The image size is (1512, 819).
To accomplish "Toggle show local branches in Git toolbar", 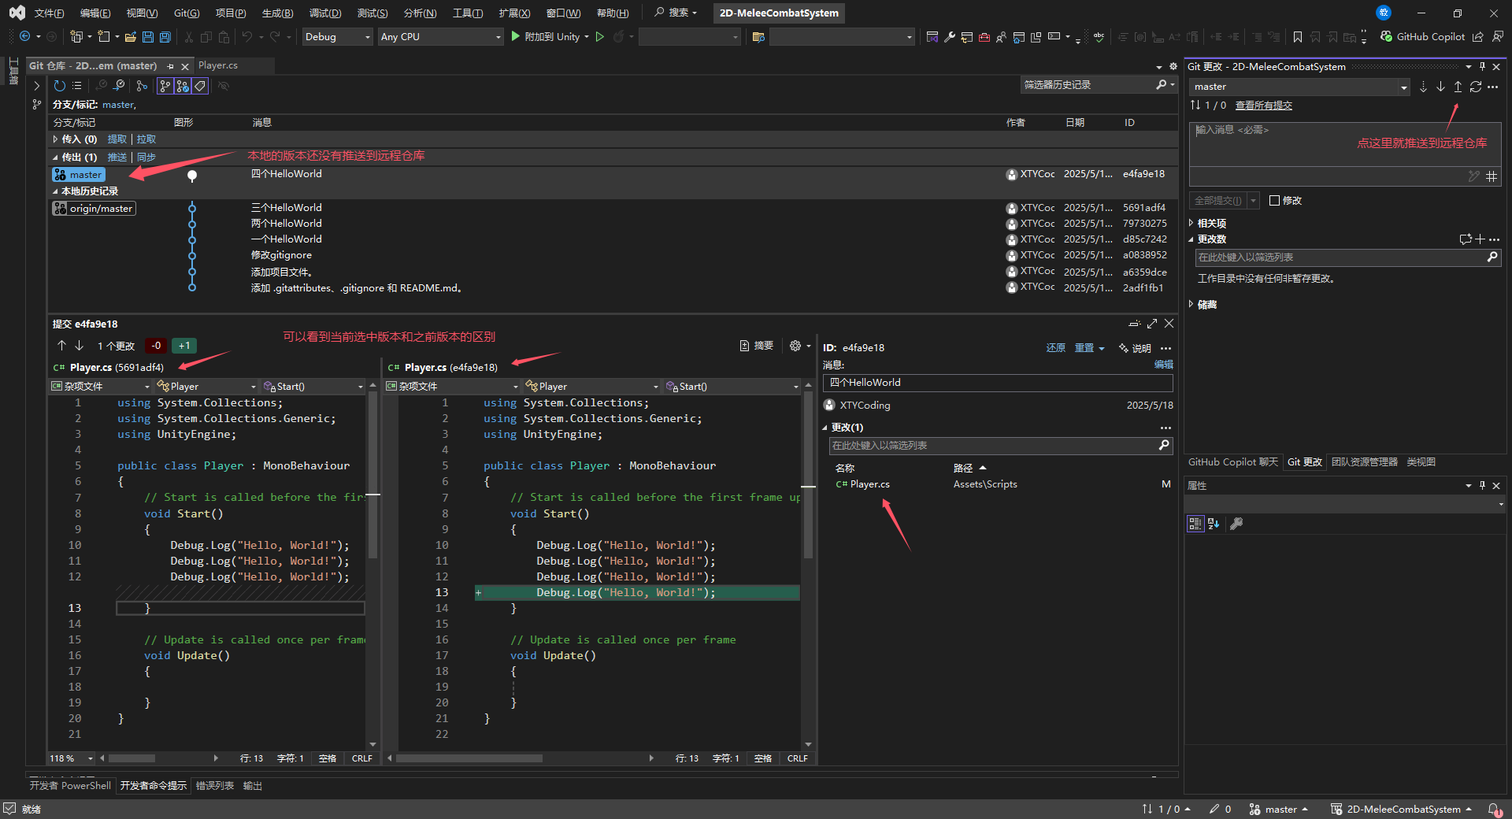I will tap(165, 86).
